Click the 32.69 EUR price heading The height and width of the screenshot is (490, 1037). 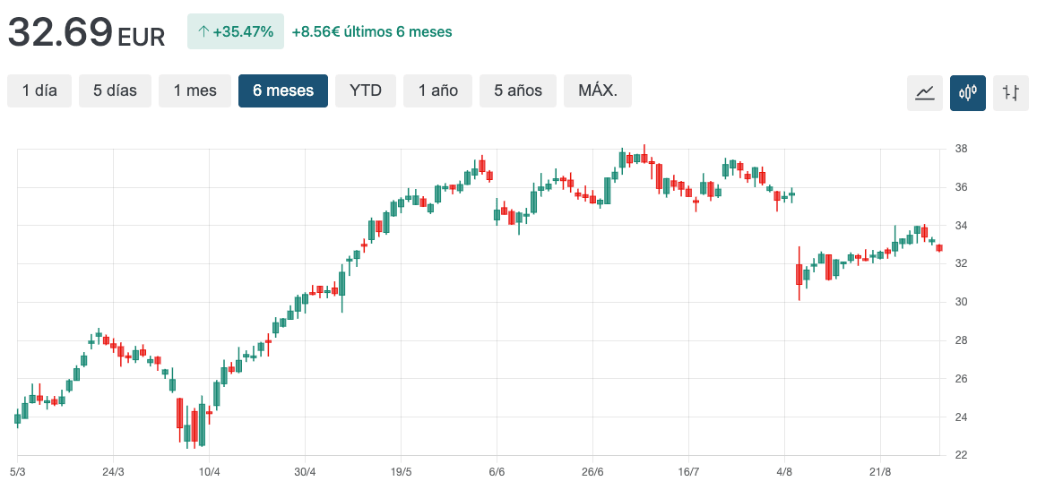pyautogui.click(x=87, y=33)
